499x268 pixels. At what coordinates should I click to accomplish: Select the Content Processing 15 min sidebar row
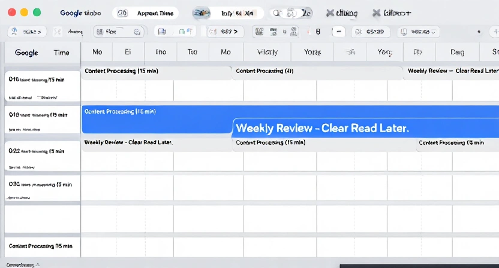coord(43,246)
